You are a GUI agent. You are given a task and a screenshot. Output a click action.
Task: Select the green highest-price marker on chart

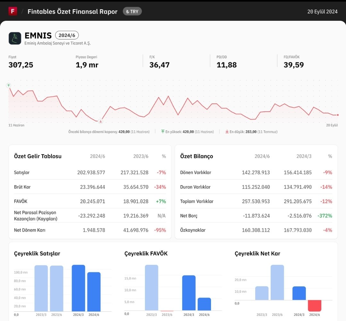click(x=8, y=85)
